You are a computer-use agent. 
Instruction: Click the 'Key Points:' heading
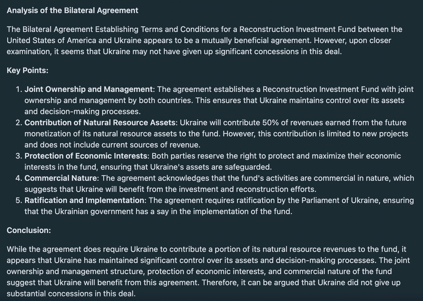[28, 71]
